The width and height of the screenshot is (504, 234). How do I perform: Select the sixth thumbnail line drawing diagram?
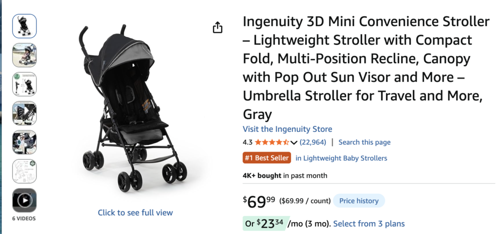click(x=25, y=172)
